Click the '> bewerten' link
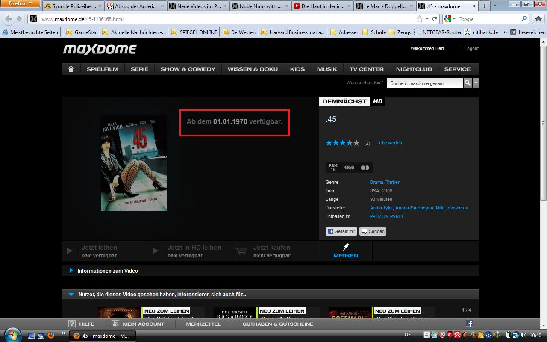This screenshot has width=547, height=342. pyautogui.click(x=390, y=143)
